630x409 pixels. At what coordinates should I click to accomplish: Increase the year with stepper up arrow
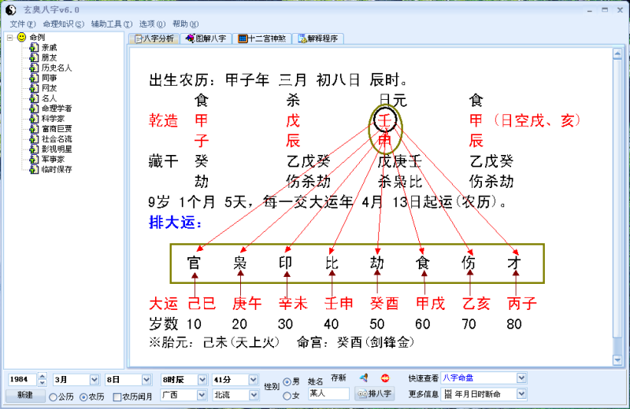click(43, 376)
